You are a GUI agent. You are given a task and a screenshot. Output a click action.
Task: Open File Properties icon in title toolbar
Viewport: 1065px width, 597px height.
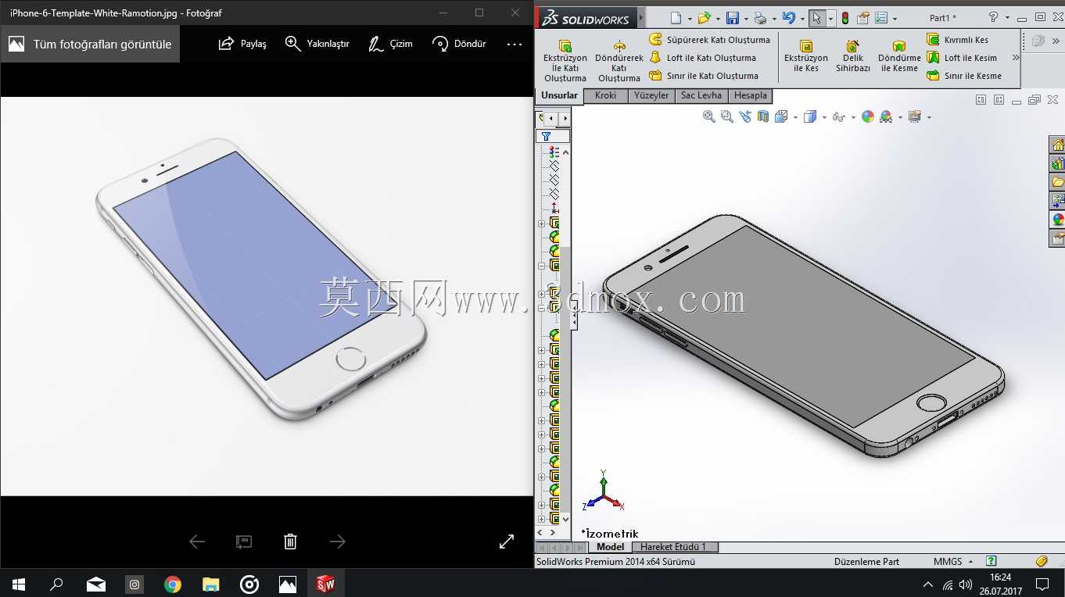pos(863,18)
